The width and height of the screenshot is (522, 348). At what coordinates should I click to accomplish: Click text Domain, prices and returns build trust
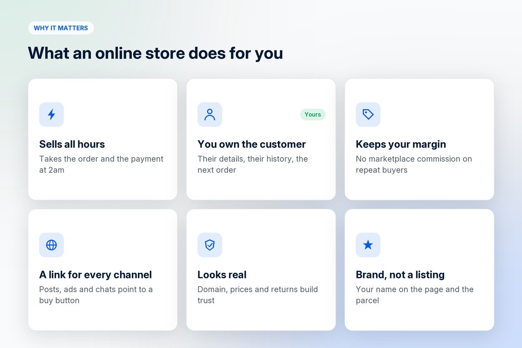[x=258, y=295]
